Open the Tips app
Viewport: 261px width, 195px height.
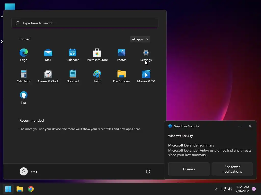tap(24, 98)
